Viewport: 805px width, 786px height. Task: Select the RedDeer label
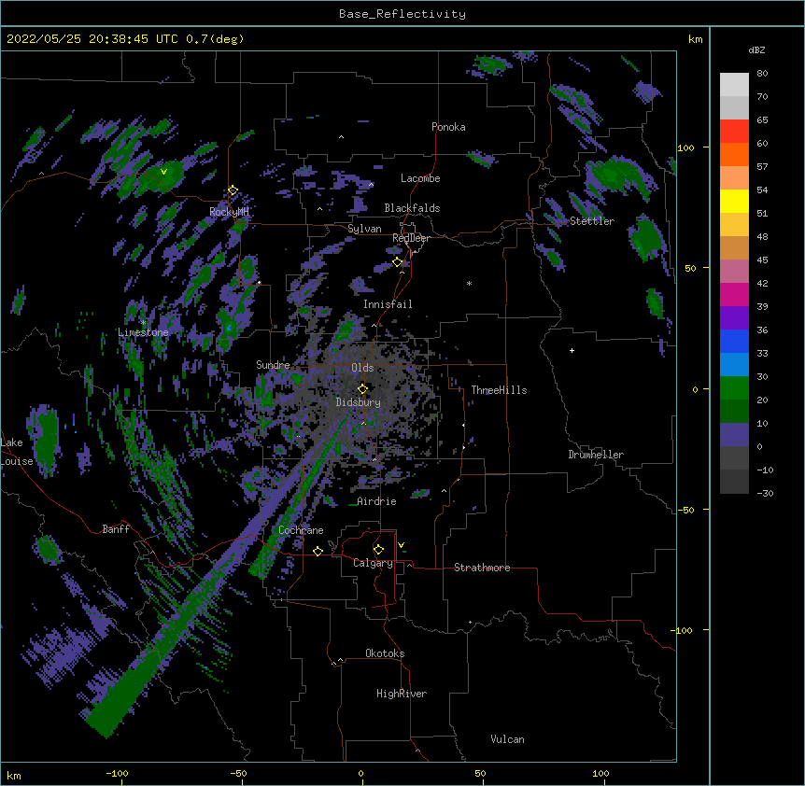pyautogui.click(x=411, y=238)
